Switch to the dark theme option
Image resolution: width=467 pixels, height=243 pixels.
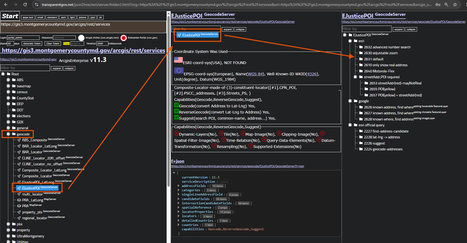tap(63, 17)
